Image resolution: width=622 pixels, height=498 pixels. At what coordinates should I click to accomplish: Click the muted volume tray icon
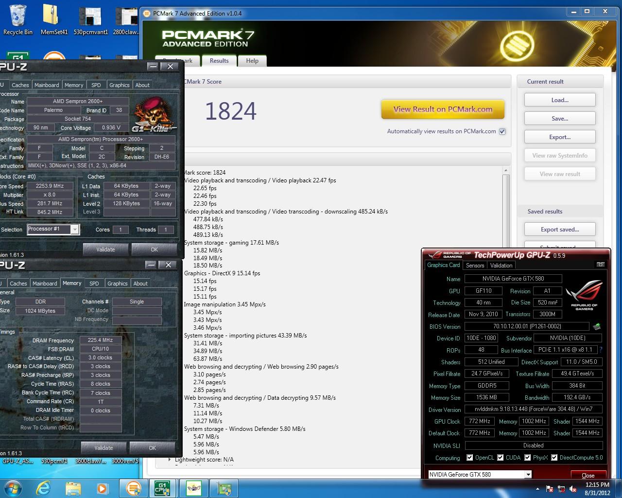coord(573,489)
